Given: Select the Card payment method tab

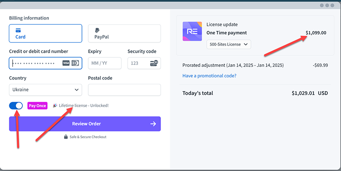Looking at the screenshot, I should (45, 33).
